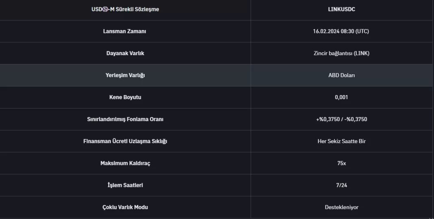Select the 75x leverage value
Viewport: 434px width, 219px height.
(x=341, y=163)
